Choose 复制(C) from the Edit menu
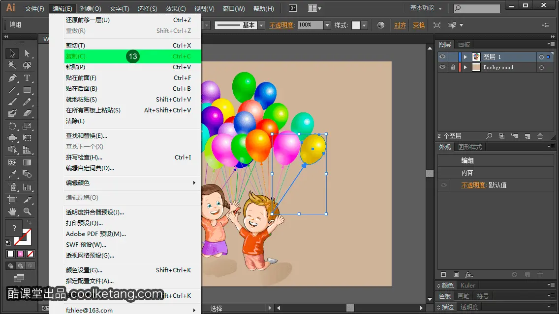 click(x=133, y=56)
